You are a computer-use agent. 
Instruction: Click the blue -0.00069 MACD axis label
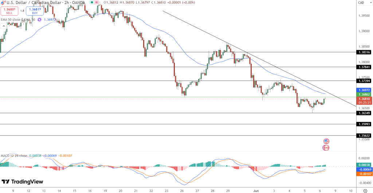[364, 169]
